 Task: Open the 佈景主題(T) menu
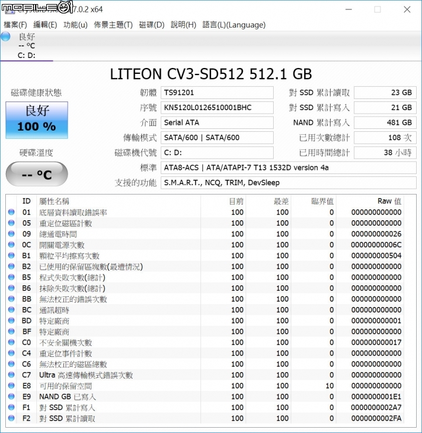coord(113,25)
